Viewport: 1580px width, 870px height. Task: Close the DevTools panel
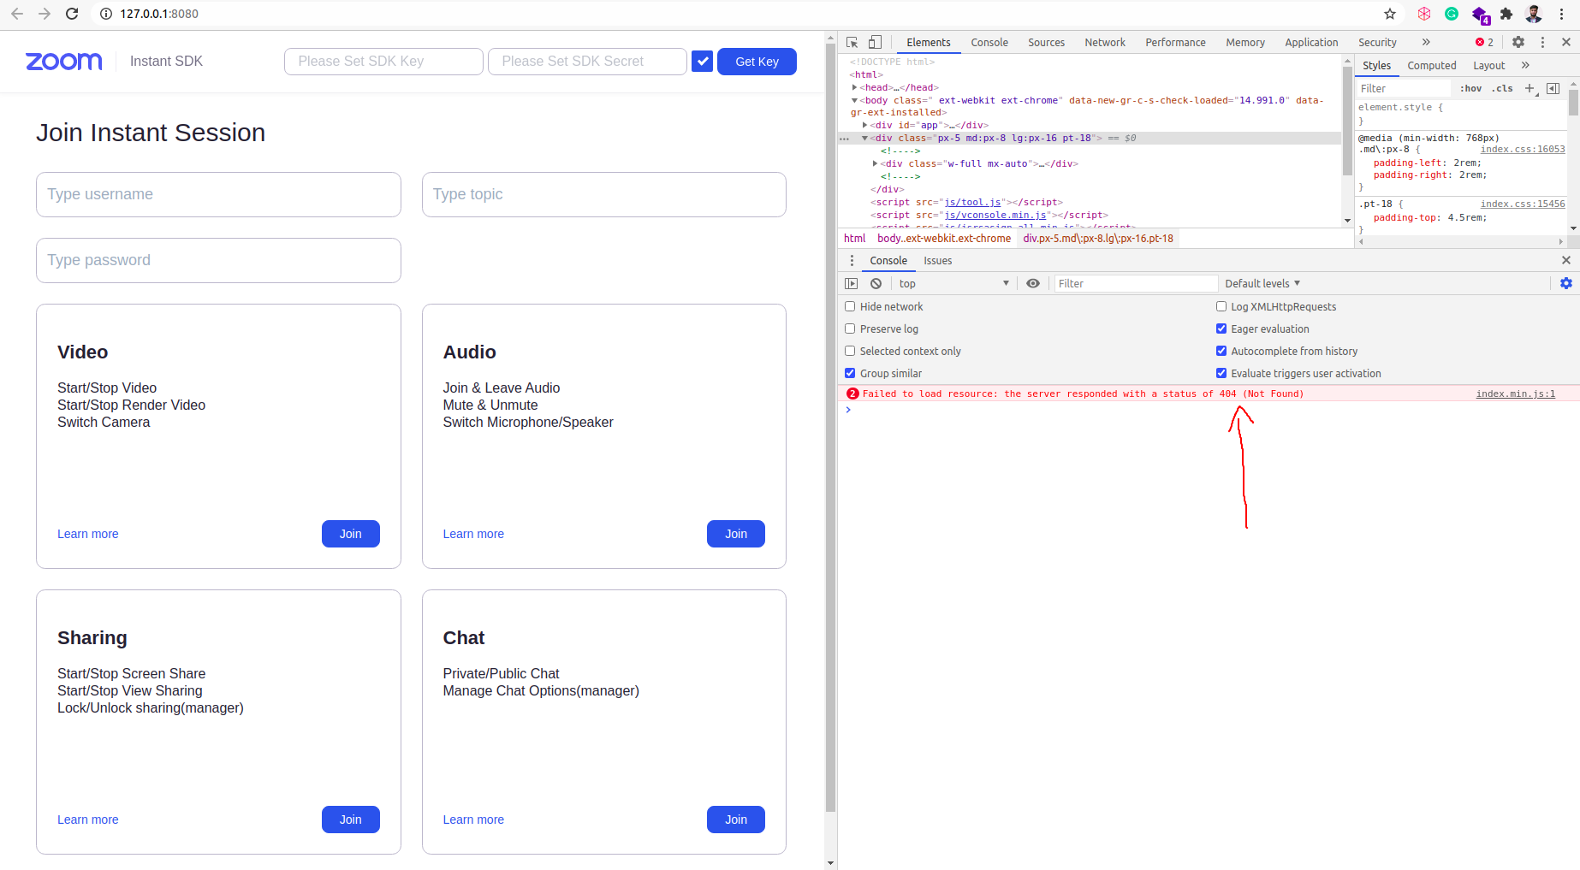1566,42
